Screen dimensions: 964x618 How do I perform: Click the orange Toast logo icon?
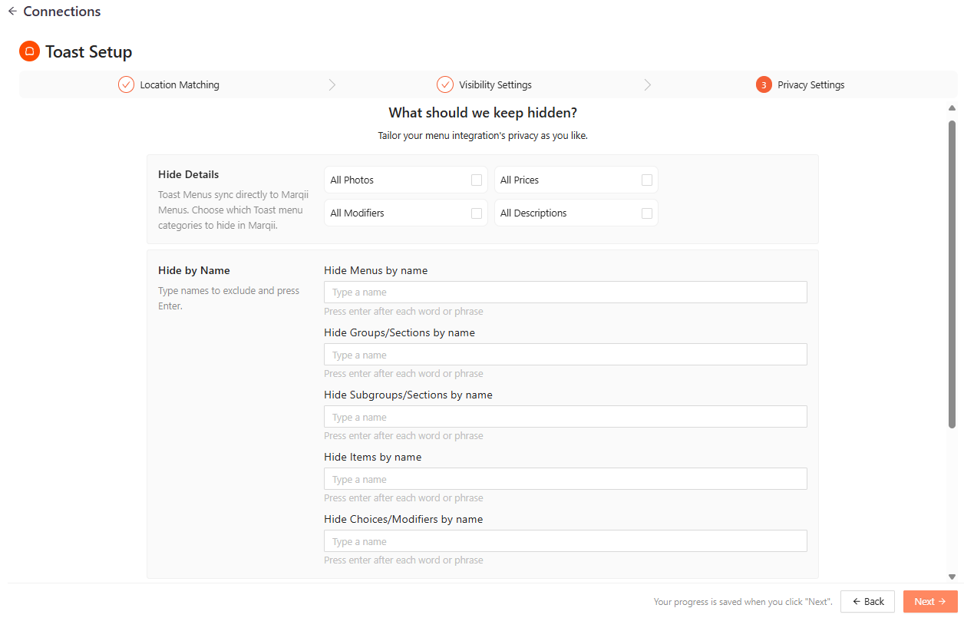29,51
